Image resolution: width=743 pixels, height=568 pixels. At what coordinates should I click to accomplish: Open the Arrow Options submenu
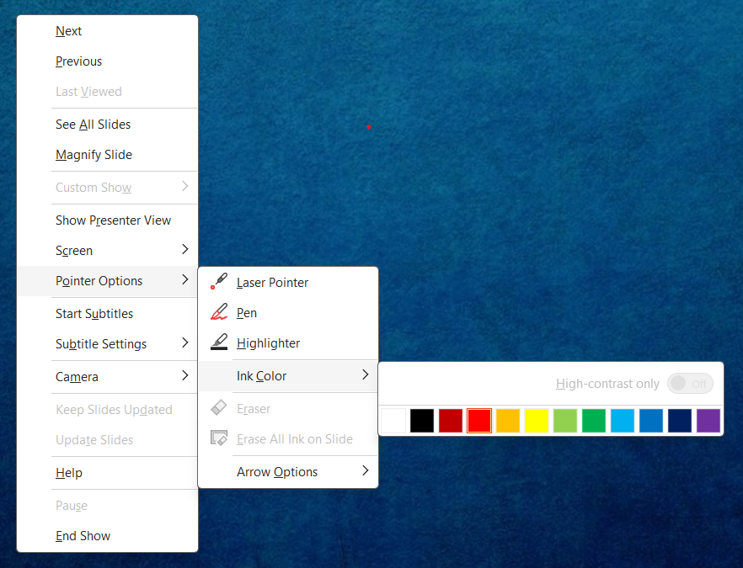[x=277, y=472]
